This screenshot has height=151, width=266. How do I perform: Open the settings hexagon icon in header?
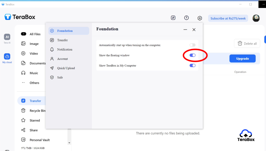click(x=199, y=18)
